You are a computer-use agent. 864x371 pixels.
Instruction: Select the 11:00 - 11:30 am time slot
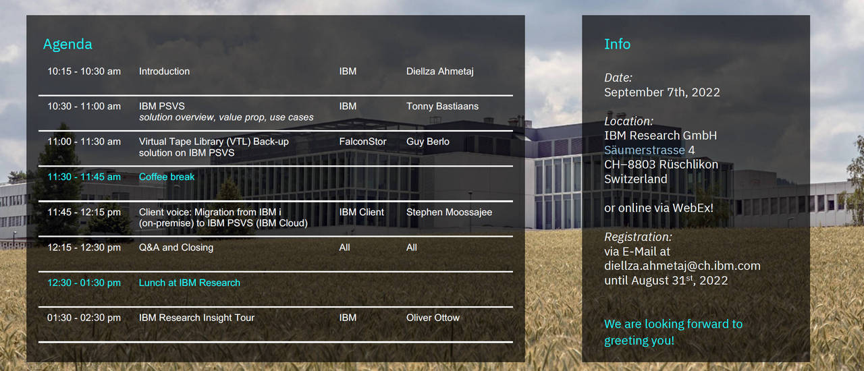tap(84, 142)
